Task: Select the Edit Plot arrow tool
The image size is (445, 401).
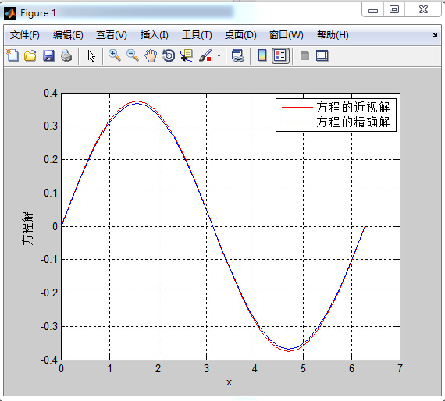Action: [91, 56]
